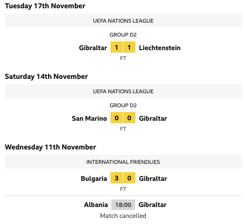Click Group D2 label under 14th November
This screenshot has height=224, width=246.
(x=123, y=105)
